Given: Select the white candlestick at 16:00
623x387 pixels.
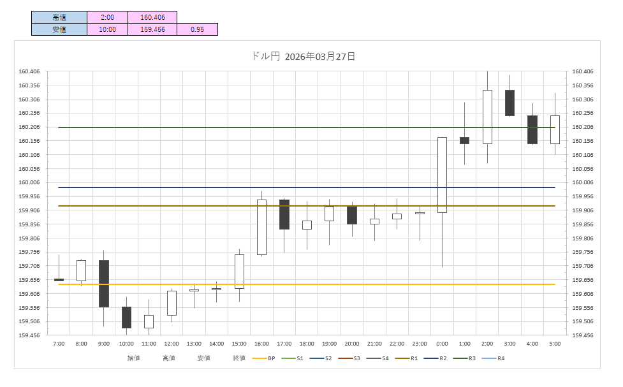Looking at the screenshot, I should 261,227.
